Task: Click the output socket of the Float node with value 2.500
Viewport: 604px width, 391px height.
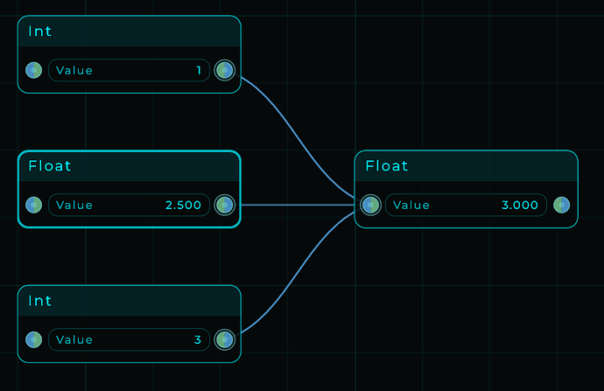Action: (x=225, y=205)
